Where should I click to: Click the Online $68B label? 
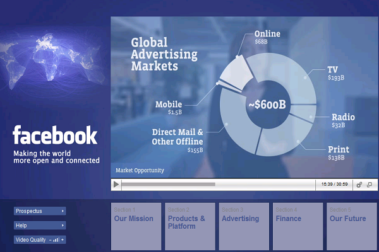267,37
